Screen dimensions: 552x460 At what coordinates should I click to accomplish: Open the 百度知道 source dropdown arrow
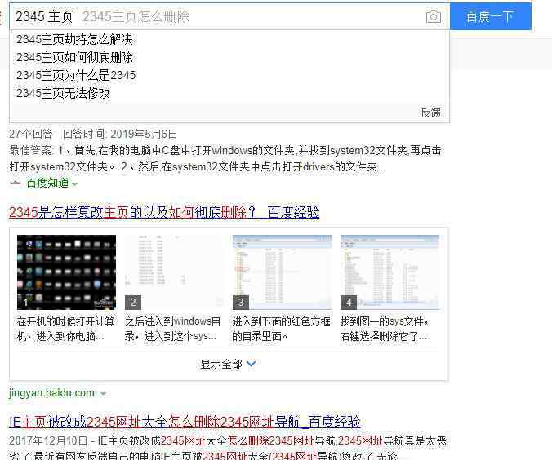pos(75,184)
